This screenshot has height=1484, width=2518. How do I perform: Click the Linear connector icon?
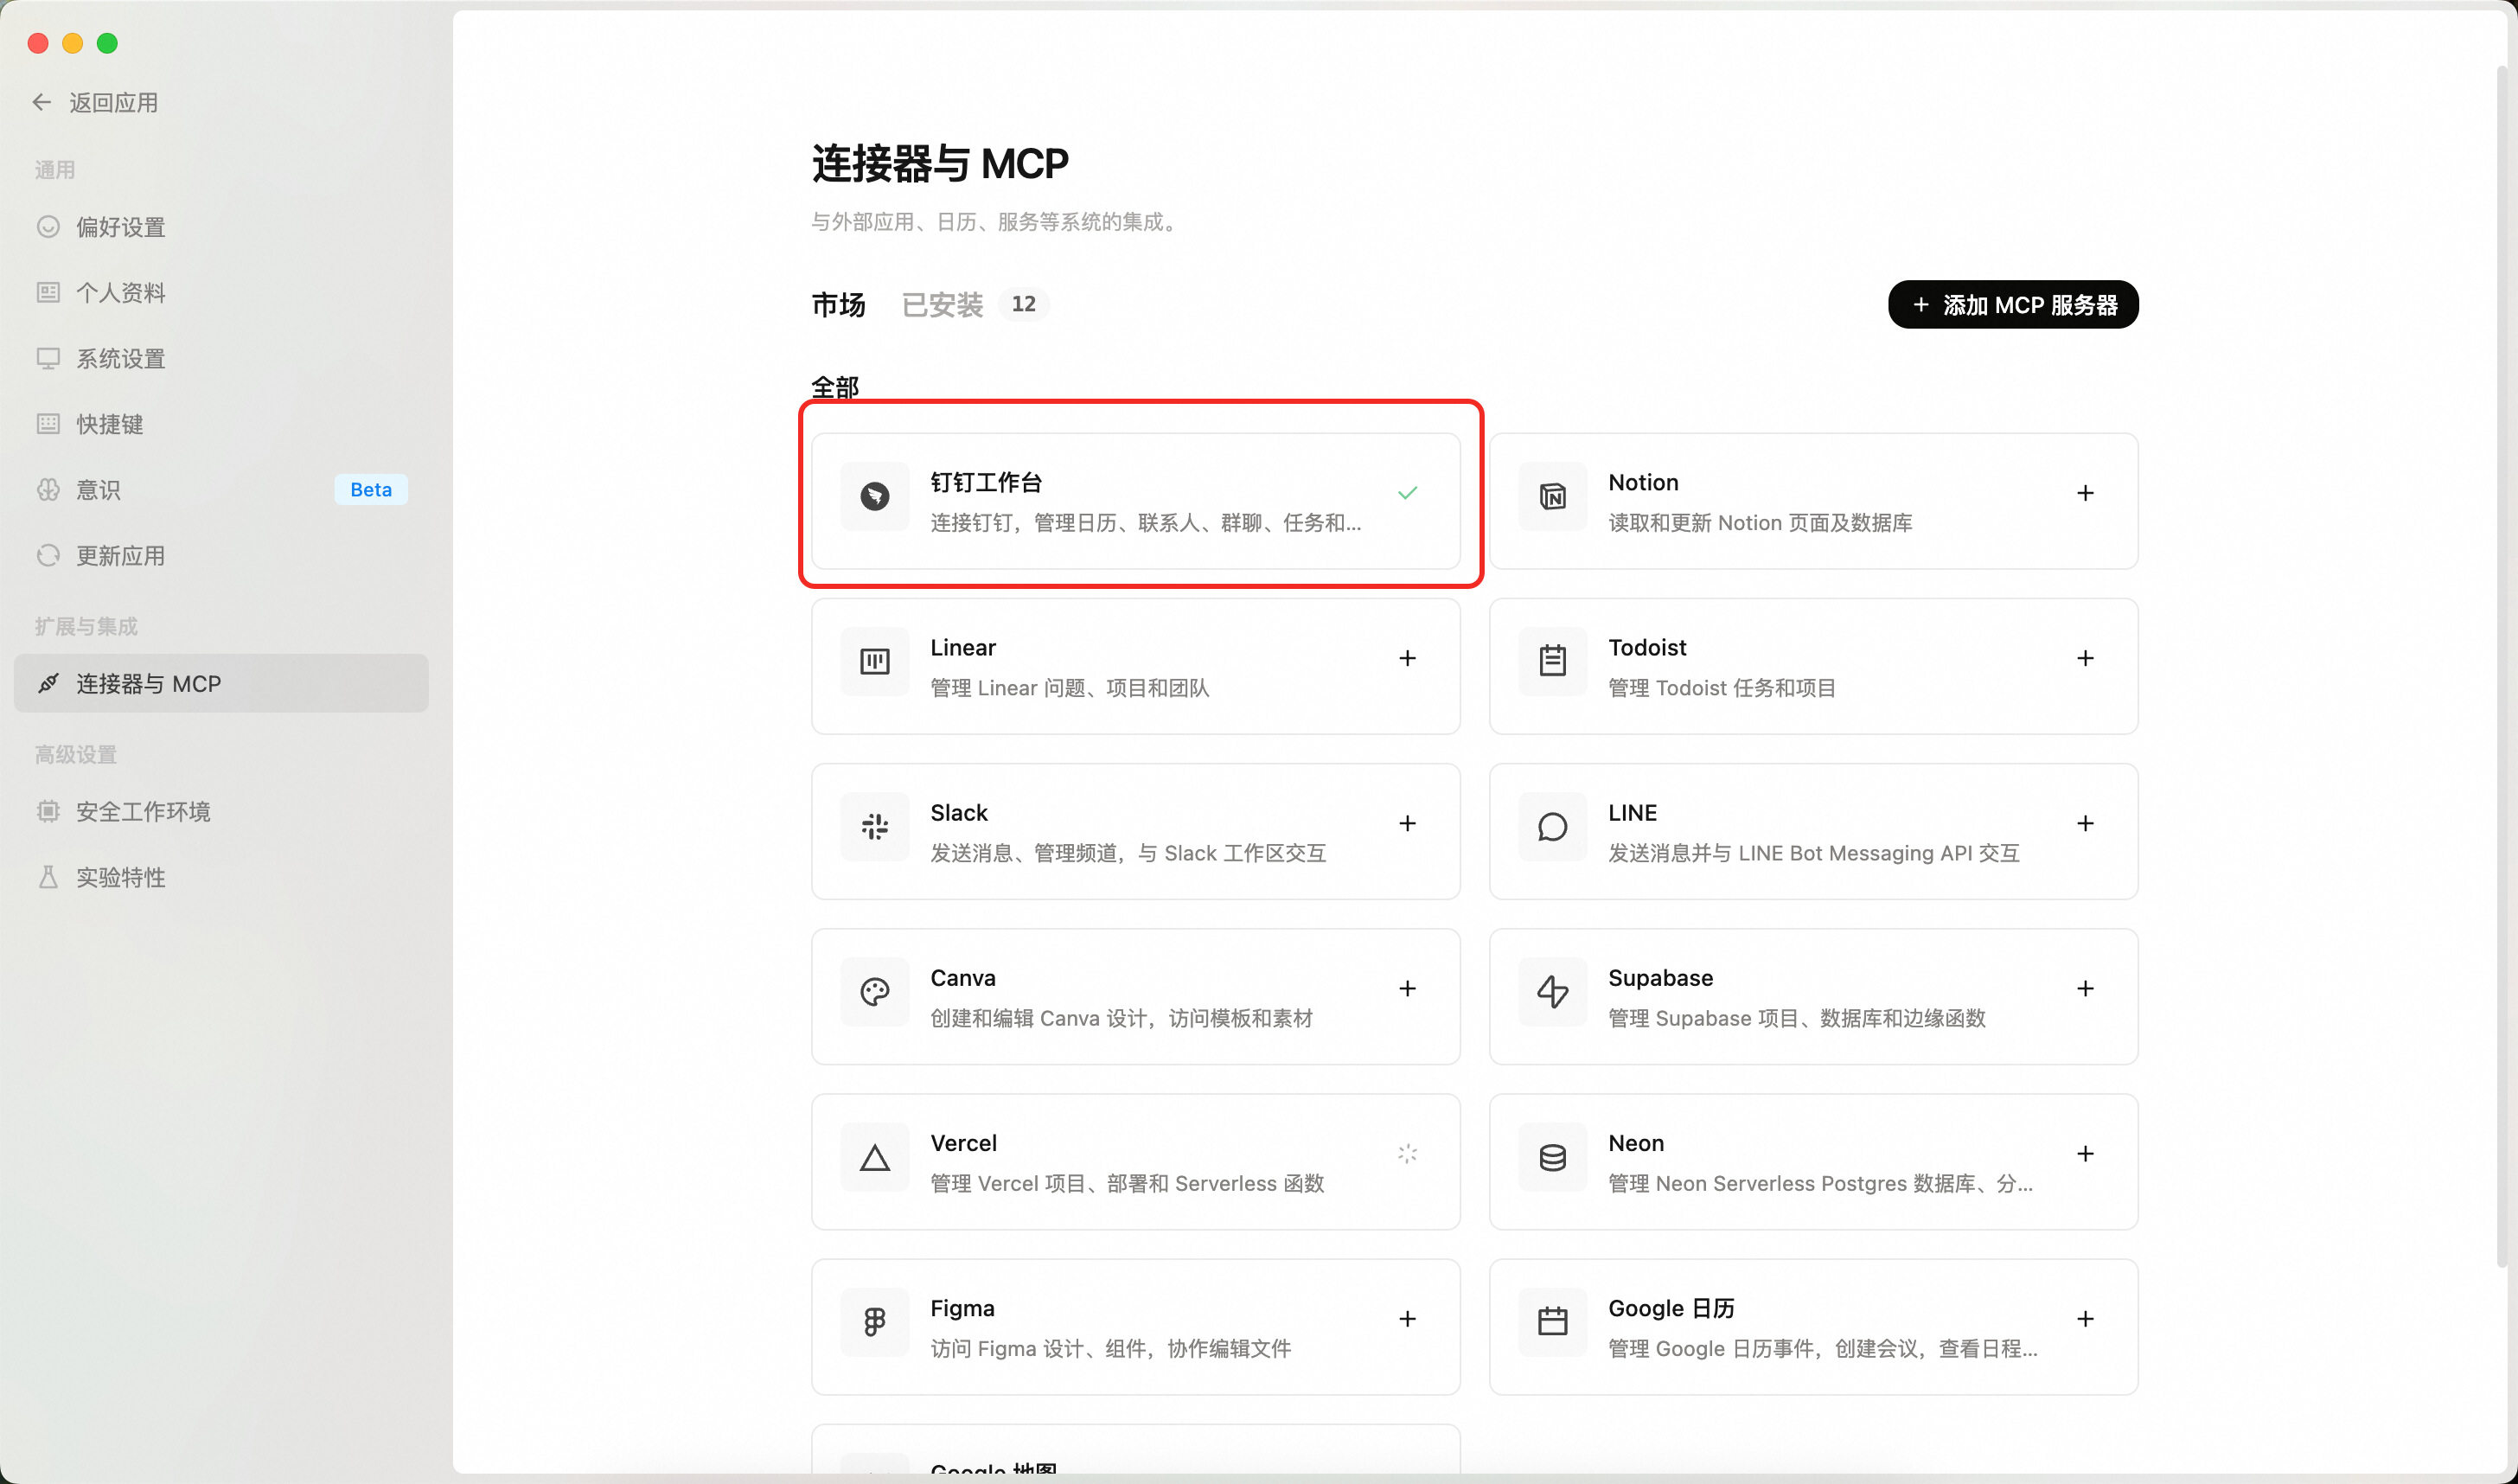pyautogui.click(x=875, y=661)
